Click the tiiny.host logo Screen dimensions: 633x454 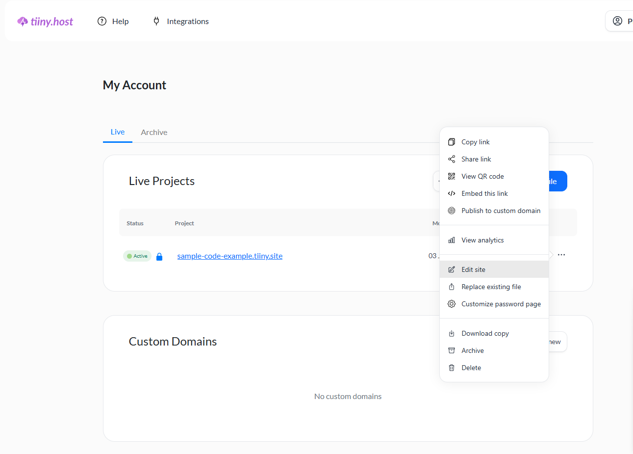click(45, 22)
